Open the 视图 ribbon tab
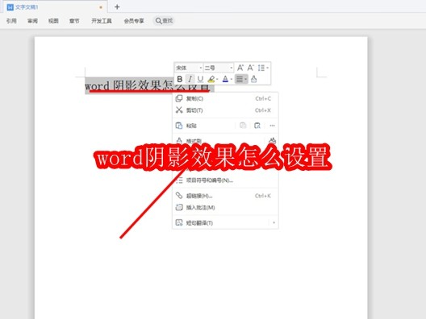 (53, 21)
